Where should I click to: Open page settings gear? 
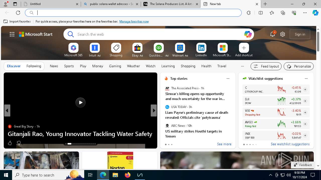283,34
